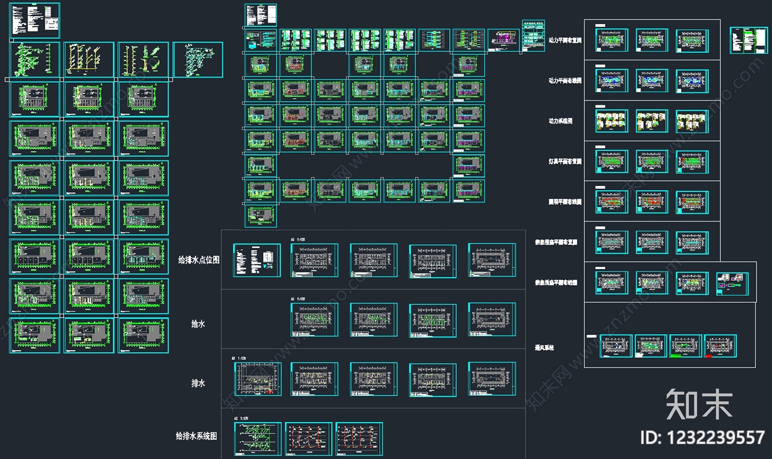The image size is (772, 459).
Task: Select the first sheet in the 动力系统图 row
Action: coord(611,121)
